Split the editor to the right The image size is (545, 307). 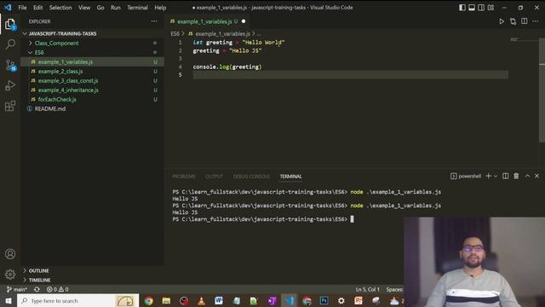coord(525,21)
